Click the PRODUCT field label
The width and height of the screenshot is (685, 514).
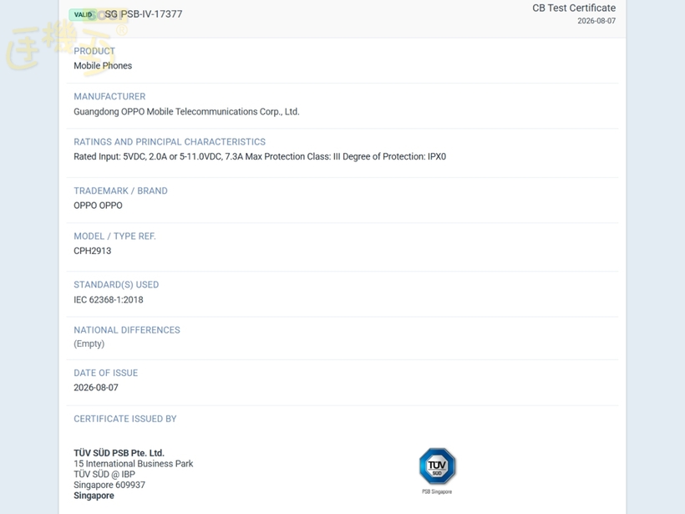click(x=94, y=51)
